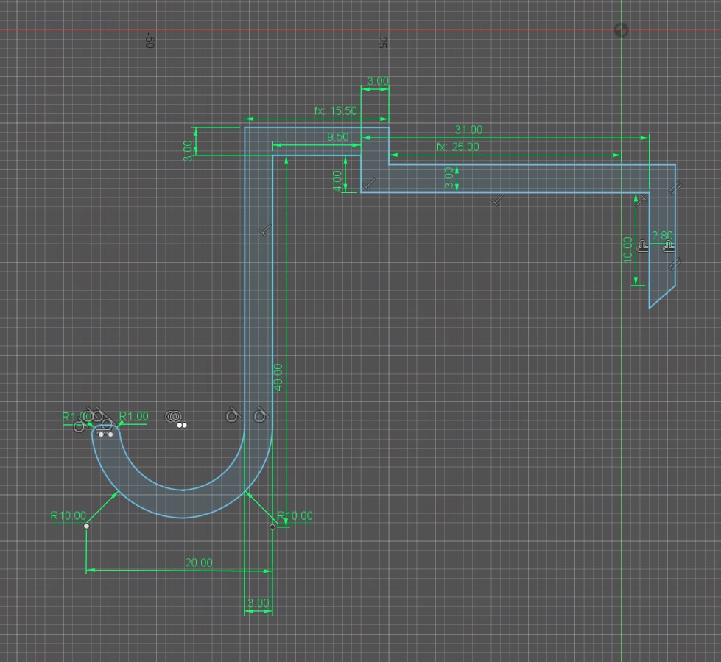Select perpendicular constraint icon next to 10.00 dimension arrow
The height and width of the screenshot is (662, 721).
point(641,199)
